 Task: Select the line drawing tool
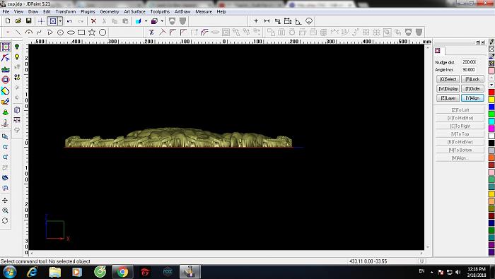coord(18,32)
